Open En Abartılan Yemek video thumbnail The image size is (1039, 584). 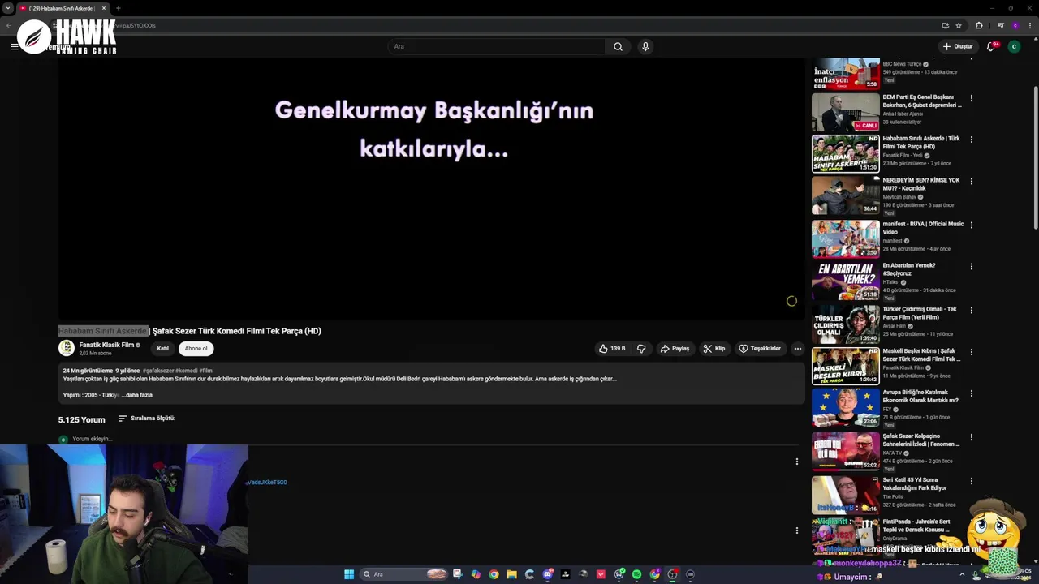[x=846, y=281]
